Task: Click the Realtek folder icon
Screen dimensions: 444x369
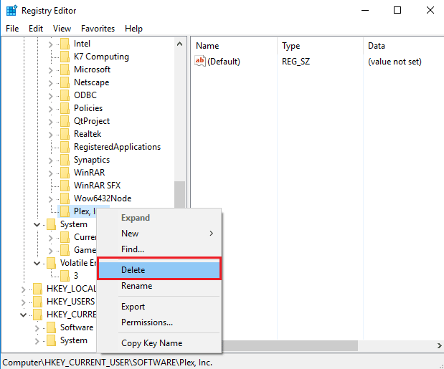Action: 65,134
